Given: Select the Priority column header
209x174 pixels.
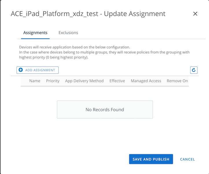Looking at the screenshot, I should pos(53,81).
